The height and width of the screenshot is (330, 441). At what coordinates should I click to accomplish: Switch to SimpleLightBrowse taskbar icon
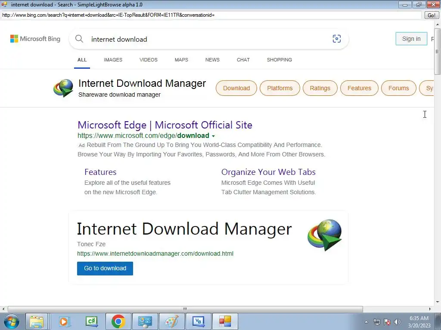click(225, 321)
